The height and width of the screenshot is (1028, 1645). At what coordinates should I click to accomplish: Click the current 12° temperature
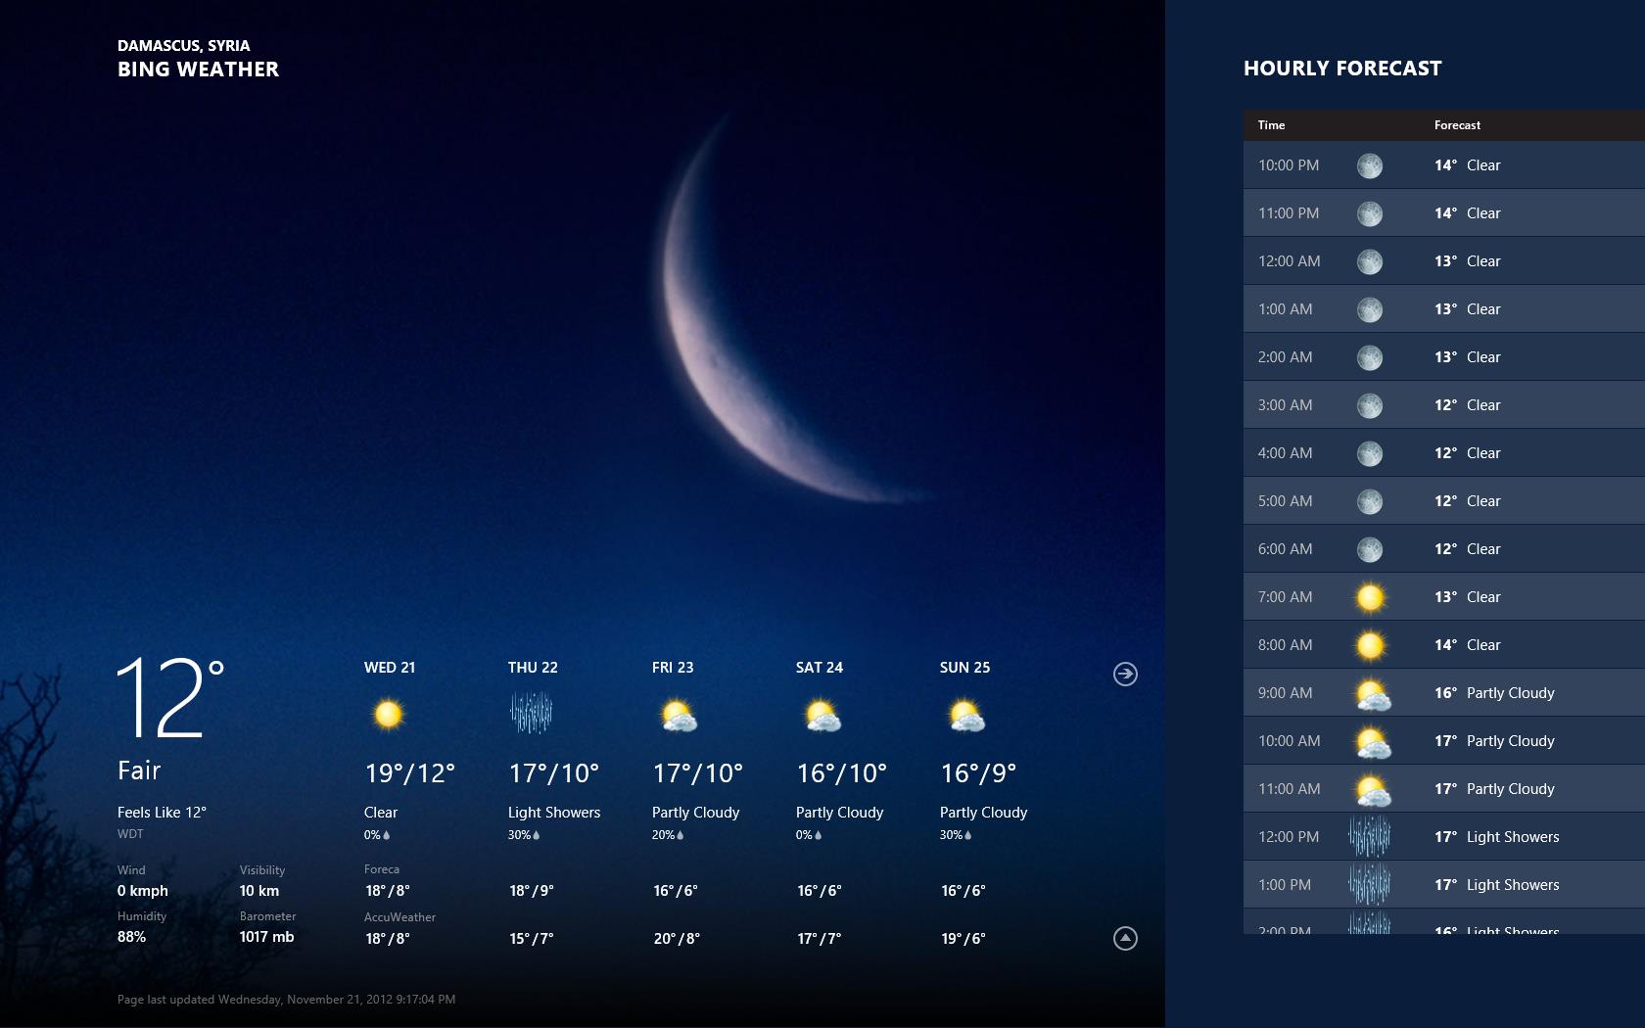pos(170,697)
